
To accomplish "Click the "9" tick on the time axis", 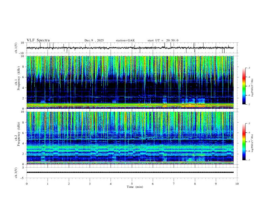I will [x=216, y=184].
